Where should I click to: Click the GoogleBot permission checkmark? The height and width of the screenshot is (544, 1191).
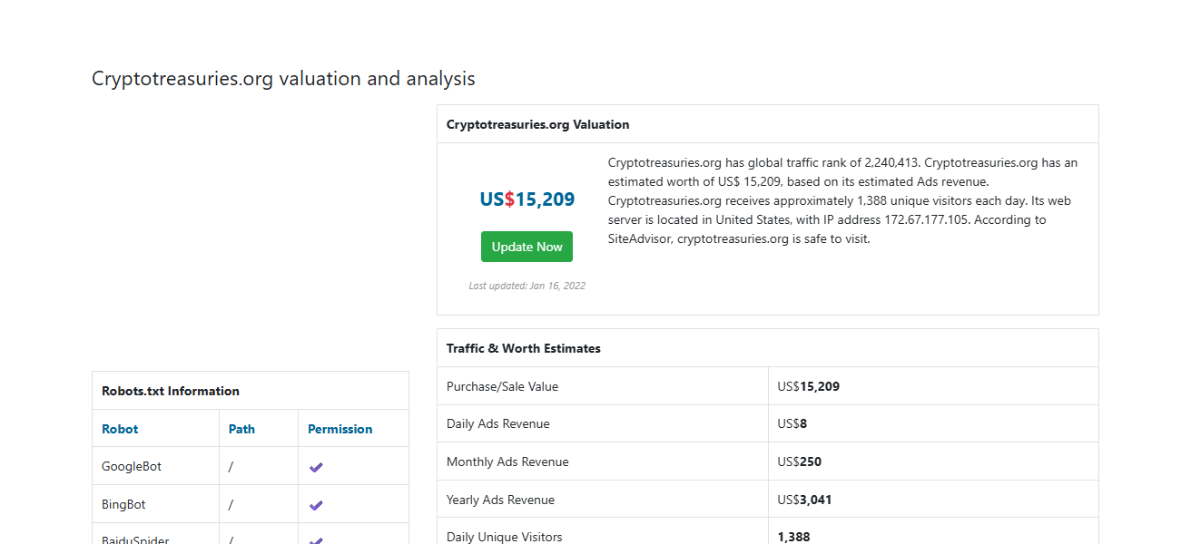point(316,466)
